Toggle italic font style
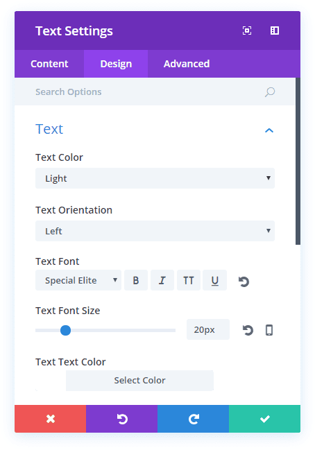Image resolution: width=315 pixels, height=450 pixels. [x=162, y=280]
